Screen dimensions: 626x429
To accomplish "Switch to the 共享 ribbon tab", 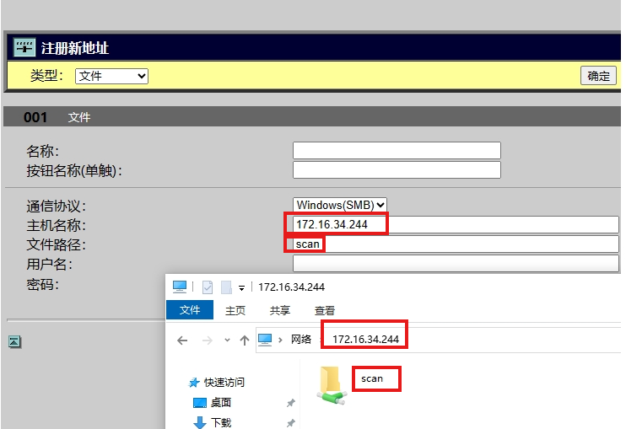I will tap(279, 310).
